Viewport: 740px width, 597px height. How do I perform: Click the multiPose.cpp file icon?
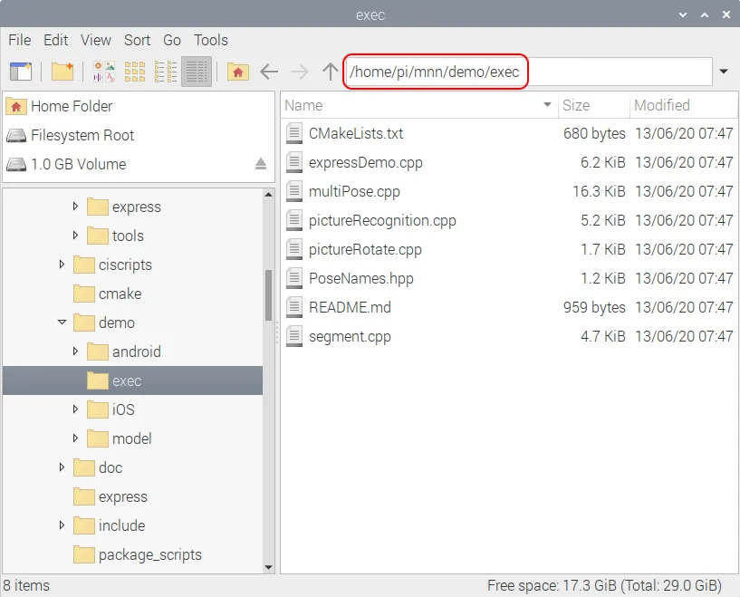point(294,191)
